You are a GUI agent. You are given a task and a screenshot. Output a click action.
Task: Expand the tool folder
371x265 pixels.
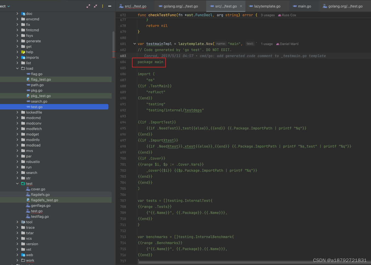[17, 222]
